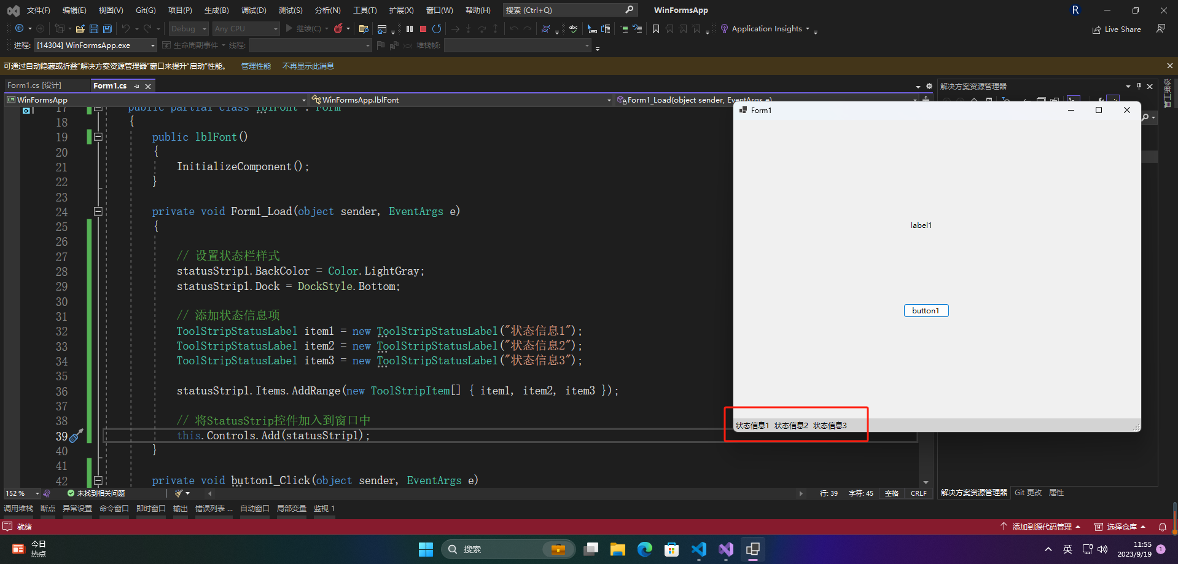This screenshot has height=564, width=1178.
Task: Click 状态信息1 in Form1 status strip
Action: click(752, 426)
